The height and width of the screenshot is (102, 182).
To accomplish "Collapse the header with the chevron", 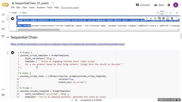I will [x=177, y=13].
